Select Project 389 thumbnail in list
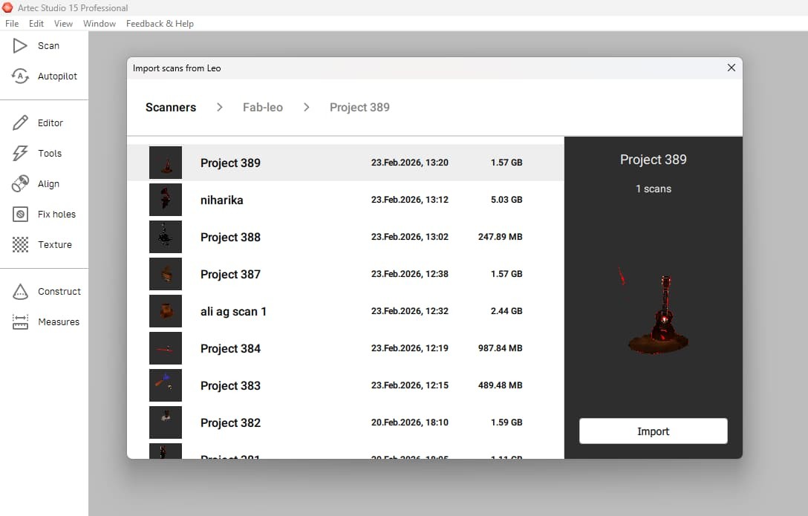This screenshot has width=808, height=516. [166, 163]
